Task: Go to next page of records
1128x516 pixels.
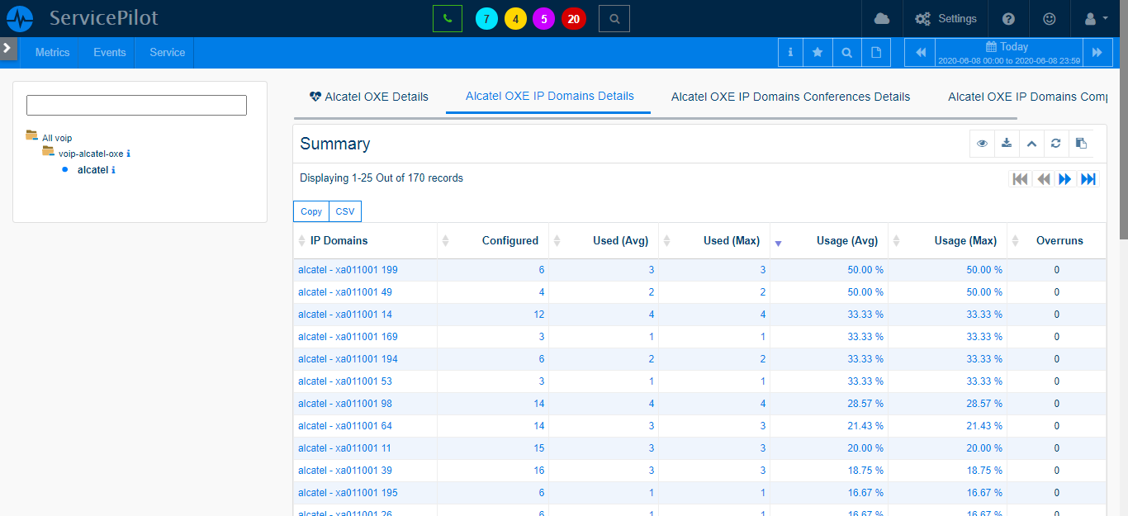Action: [x=1065, y=179]
